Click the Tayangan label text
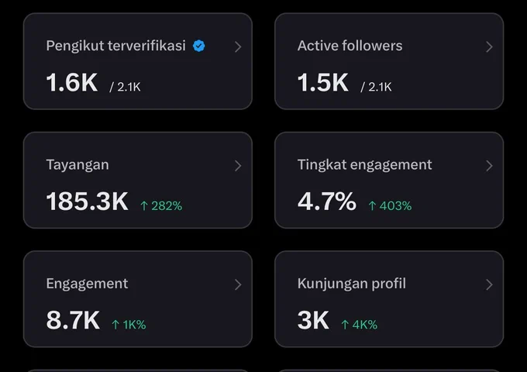527x372 pixels. coord(77,165)
